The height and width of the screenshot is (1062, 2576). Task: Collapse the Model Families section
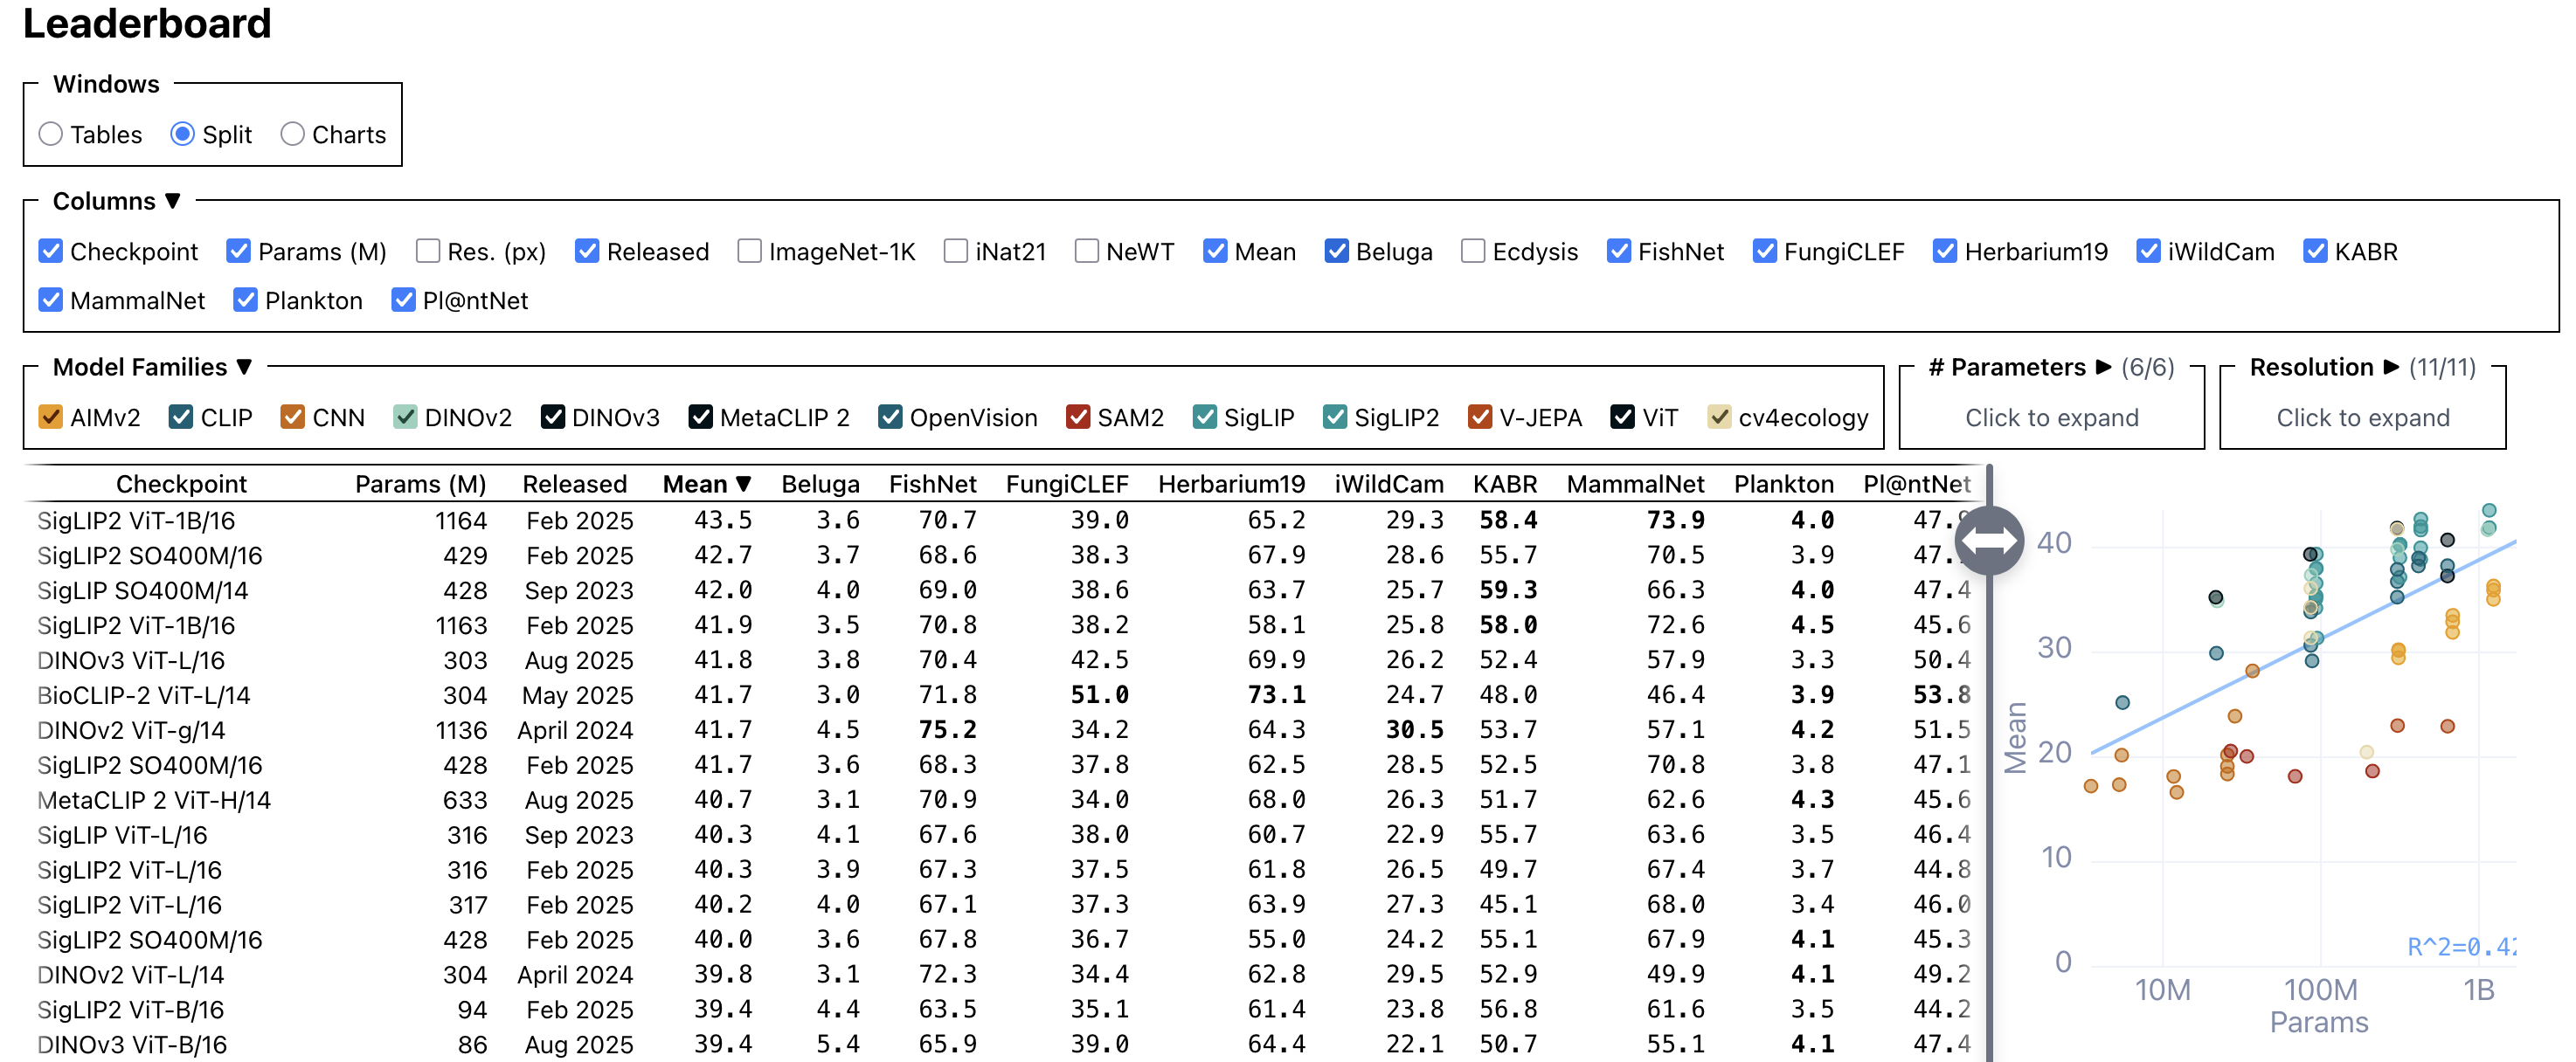click(x=244, y=367)
